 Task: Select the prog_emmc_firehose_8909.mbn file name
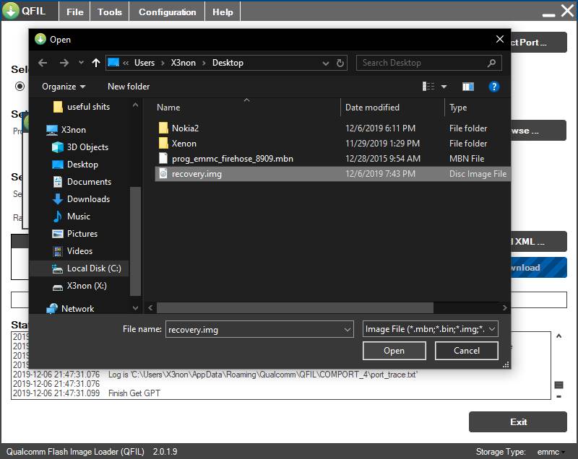point(232,159)
